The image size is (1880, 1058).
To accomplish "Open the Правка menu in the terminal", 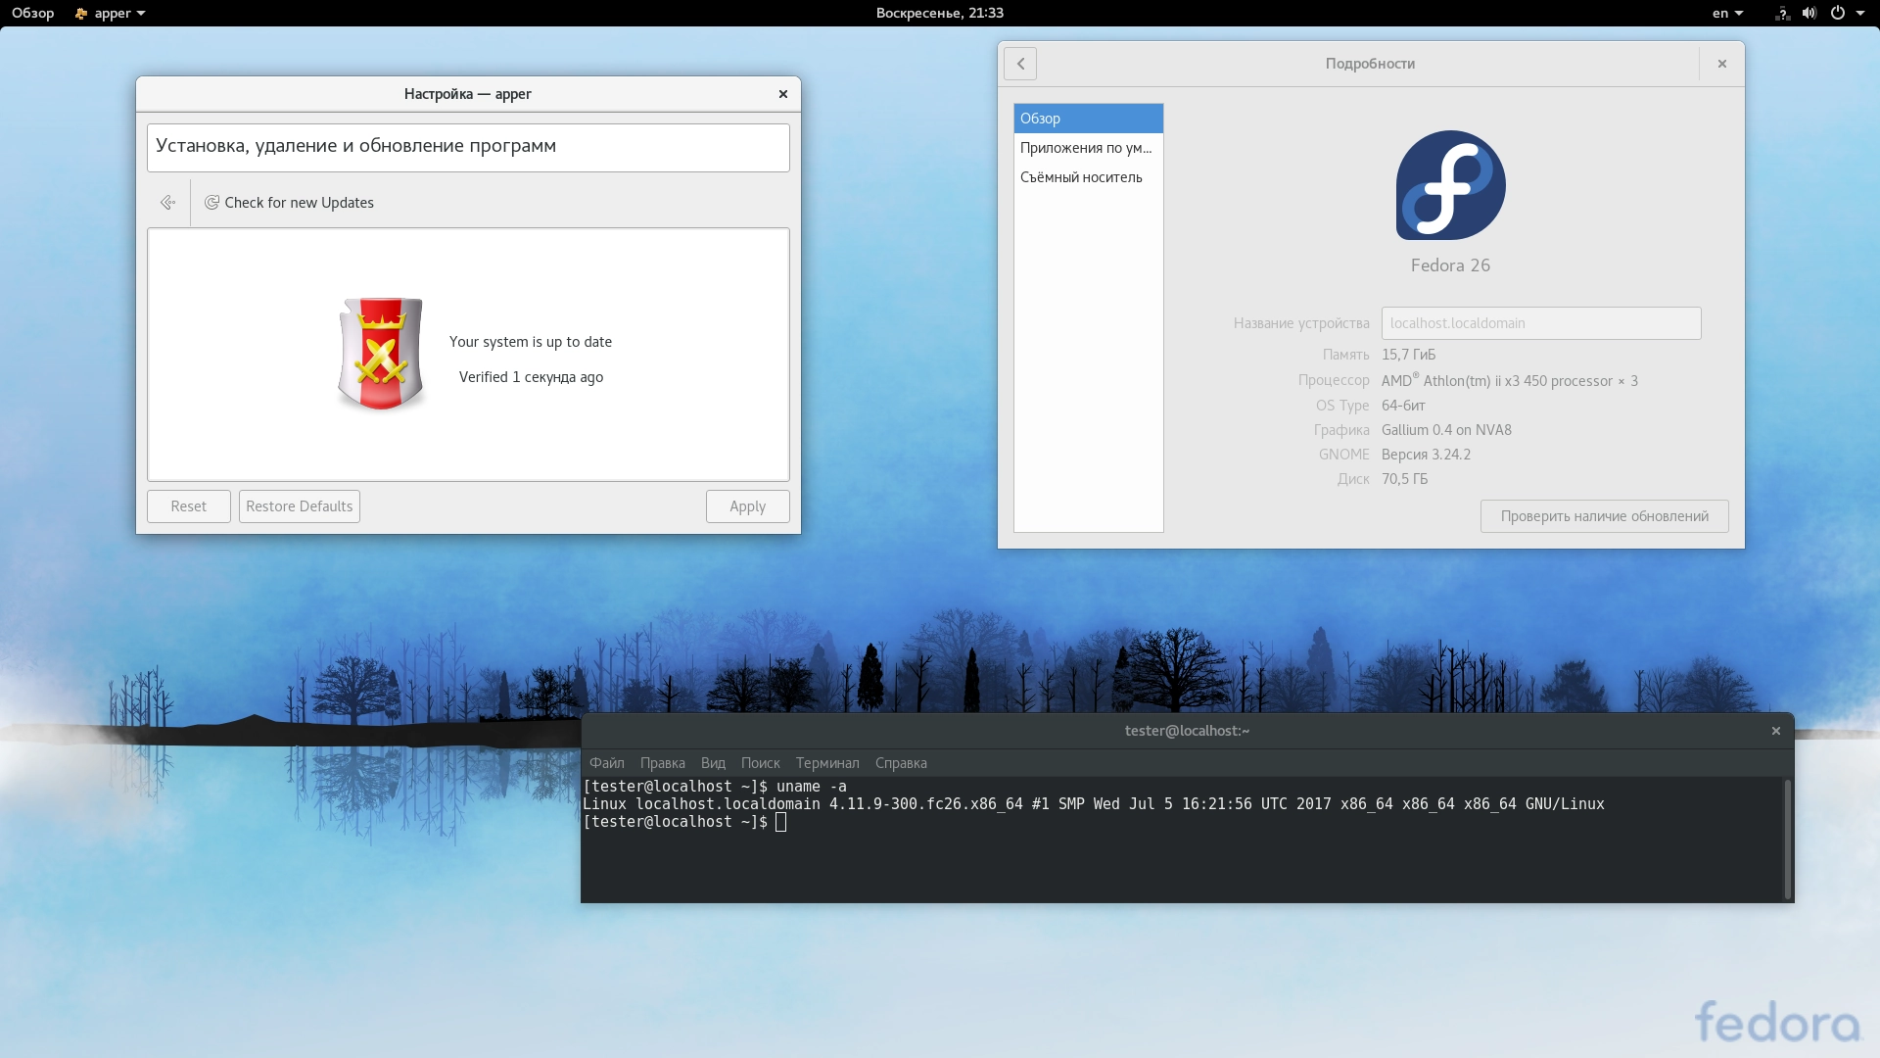I will click(663, 763).
